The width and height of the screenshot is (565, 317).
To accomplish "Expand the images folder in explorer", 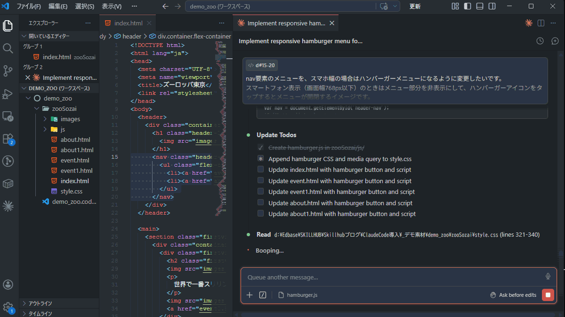I will [x=45, y=119].
